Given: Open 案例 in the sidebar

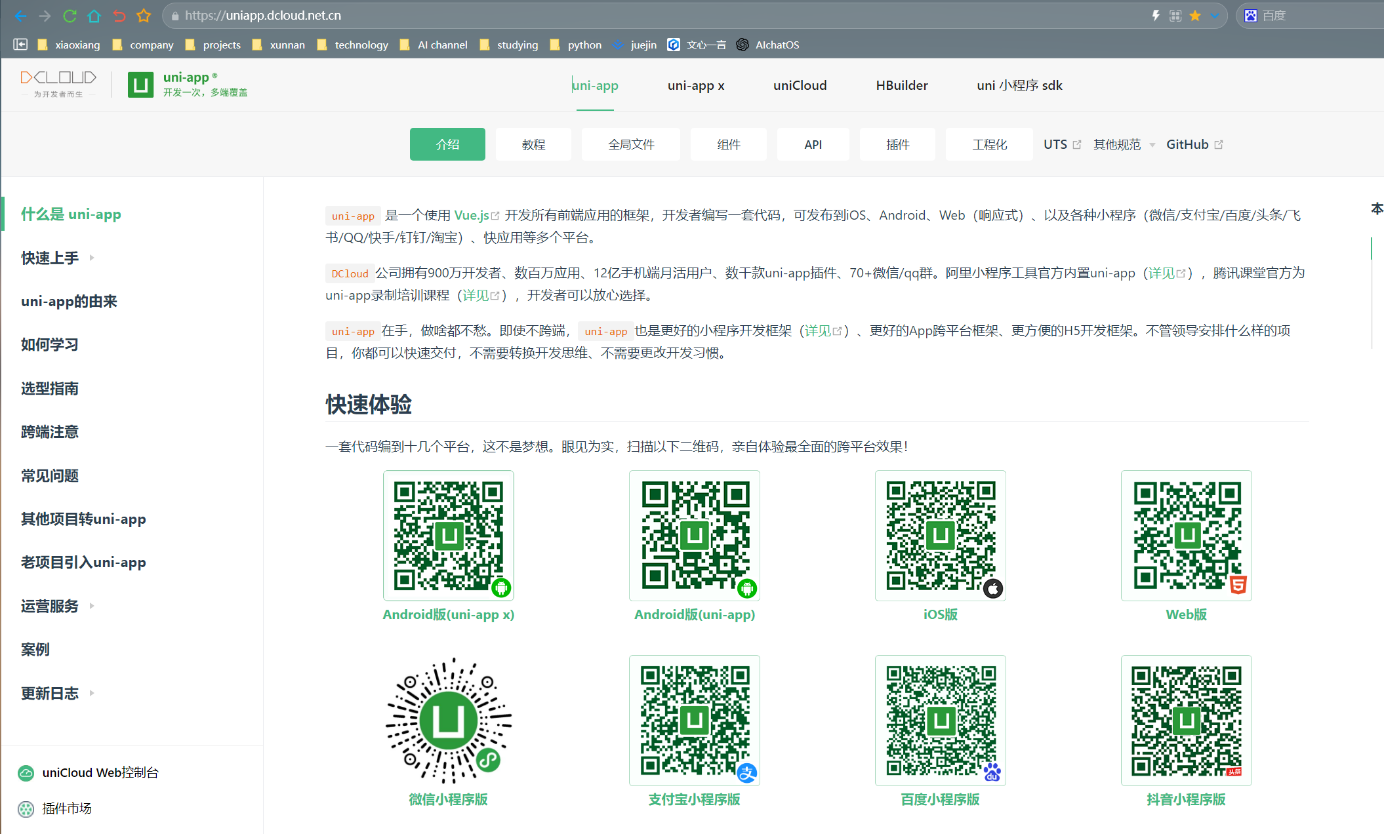Looking at the screenshot, I should point(35,649).
